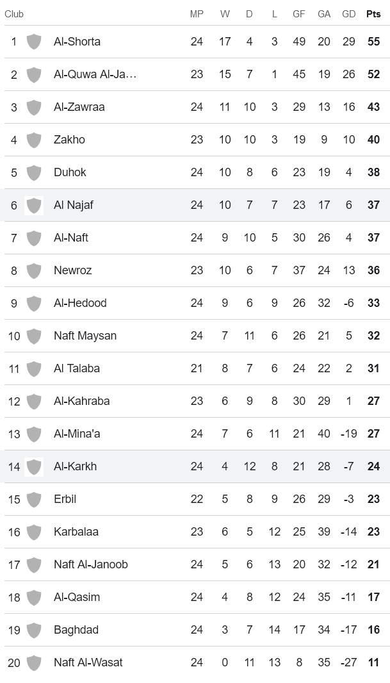Select the Al-Naft team name
The width and height of the screenshot is (390, 683).
click(71, 238)
